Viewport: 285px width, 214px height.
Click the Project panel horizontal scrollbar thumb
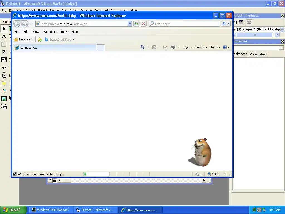click(x=255, y=35)
